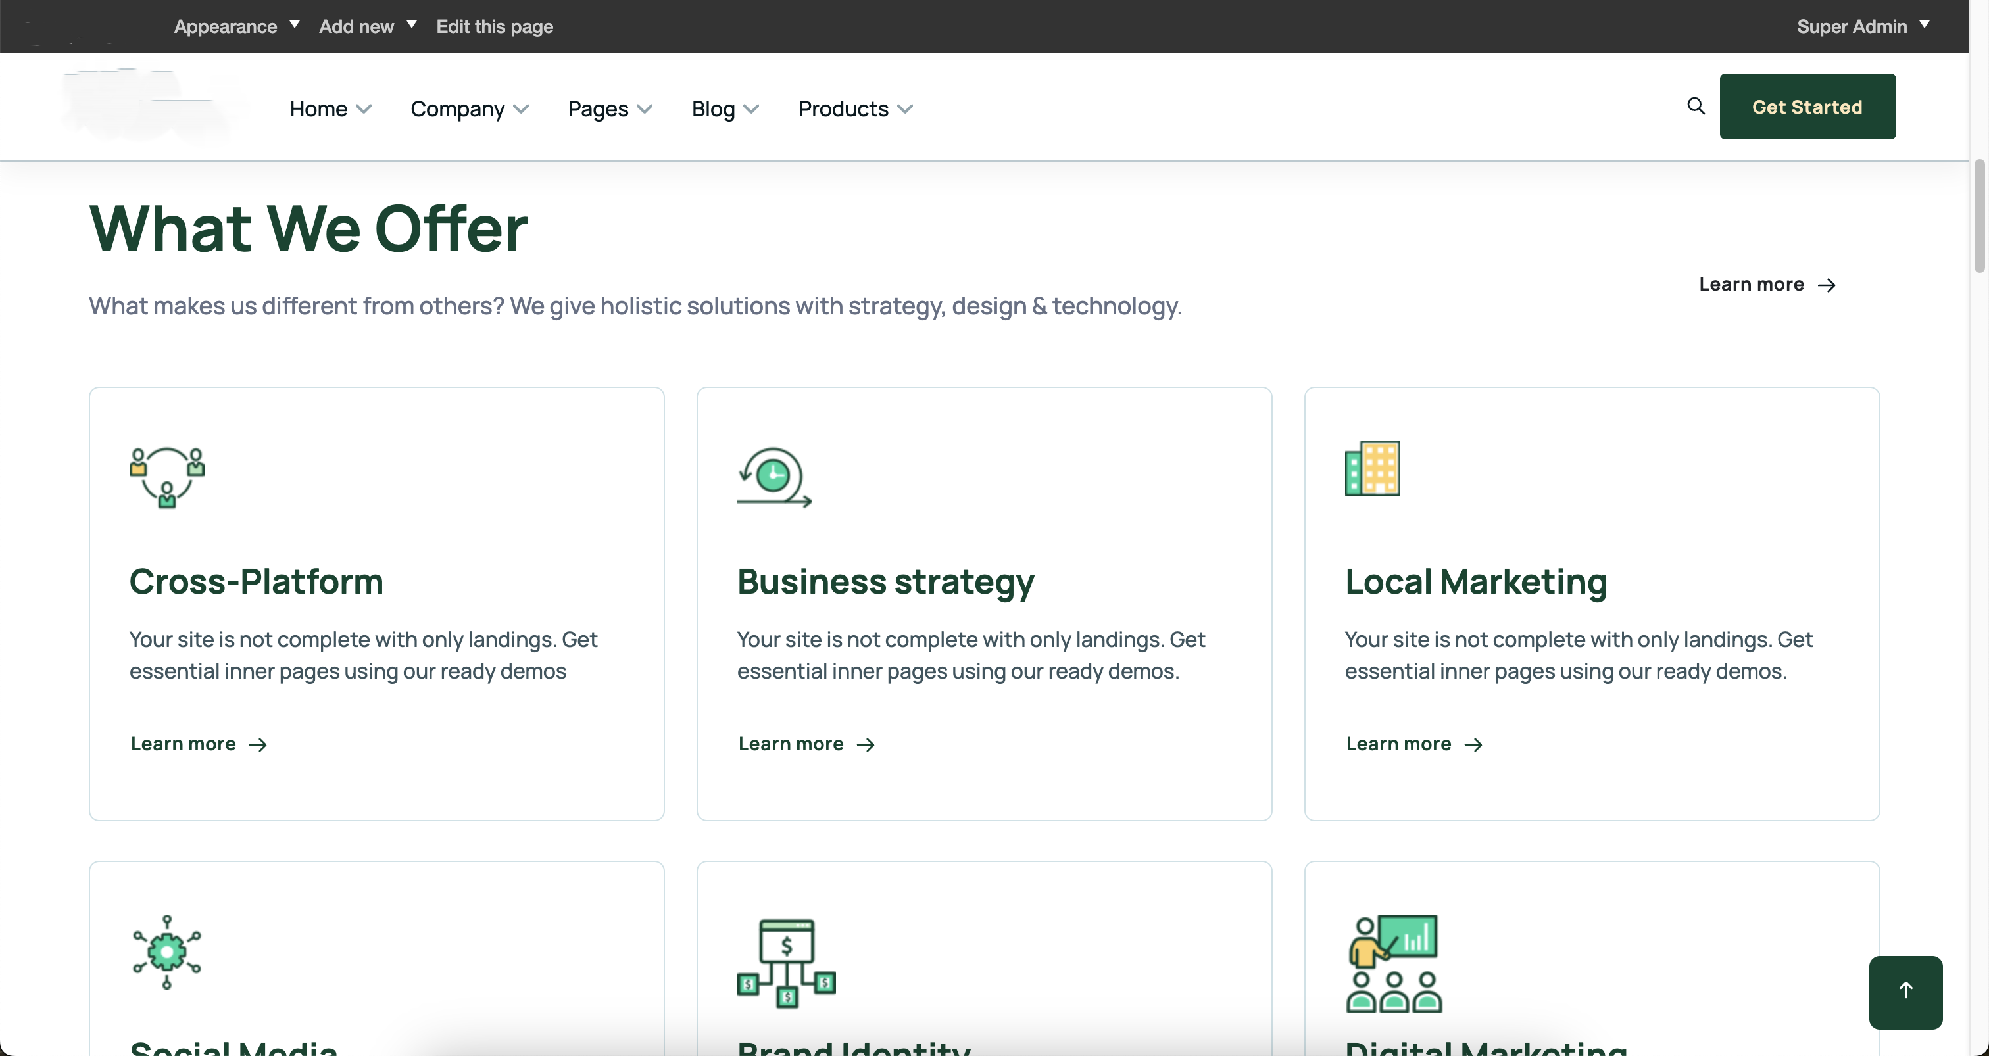Open Learn more link beside section heading
Screen dimensions: 1989x1056
tap(1767, 284)
